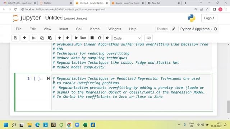The width and height of the screenshot is (230, 129).
Task: Open the clock and date in the taskbar
Action: tap(216, 125)
